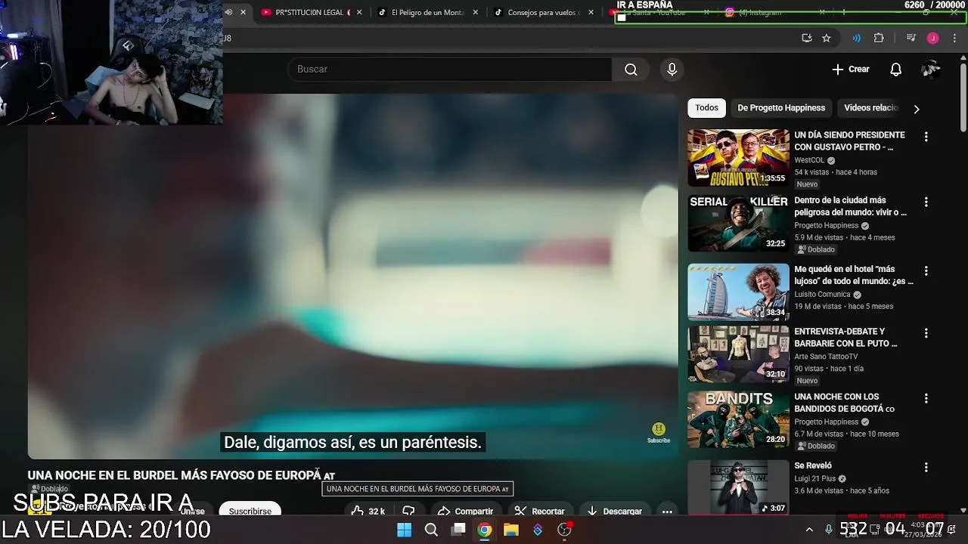
Task: Click the Descargar button
Action: pos(615,512)
